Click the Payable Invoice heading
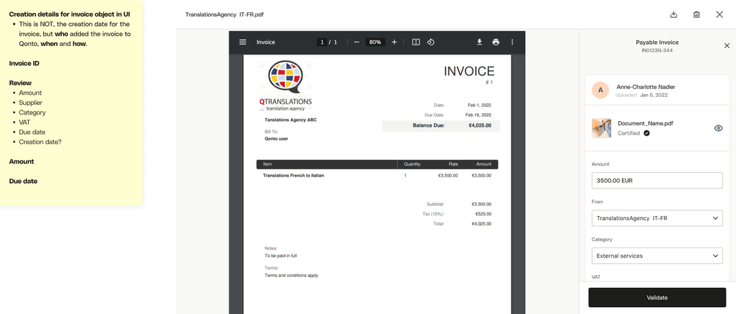 tap(657, 43)
